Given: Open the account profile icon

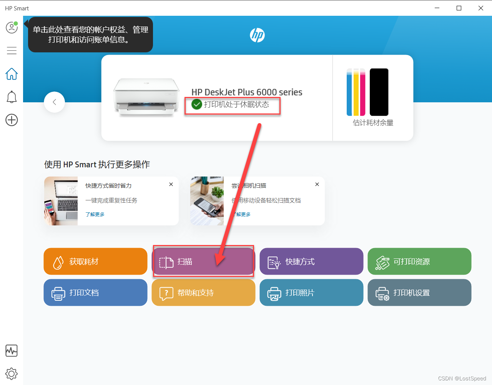Looking at the screenshot, I should click(x=12, y=27).
